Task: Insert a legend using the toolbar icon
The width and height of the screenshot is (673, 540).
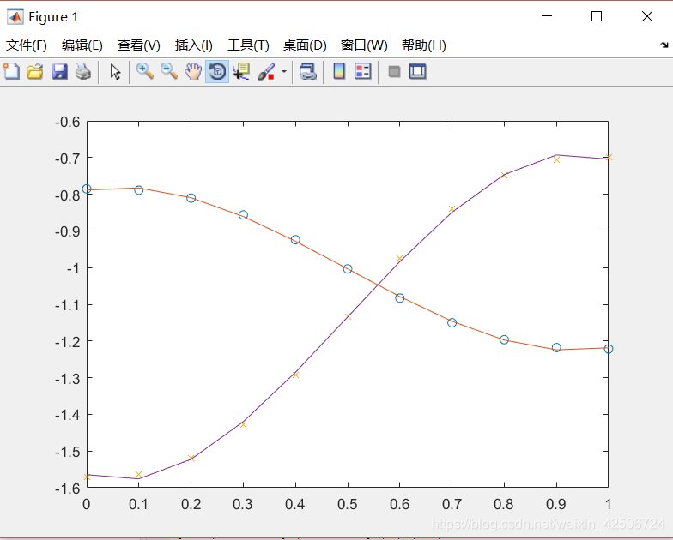Action: coord(362,71)
